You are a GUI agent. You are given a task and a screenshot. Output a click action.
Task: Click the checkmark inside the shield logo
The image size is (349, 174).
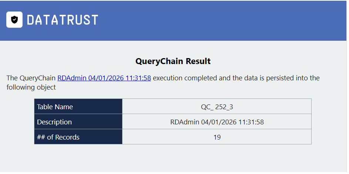(14, 20)
